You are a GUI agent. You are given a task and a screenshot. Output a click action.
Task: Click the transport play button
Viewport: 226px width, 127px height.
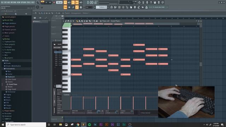pyautogui.click(x=46, y=2)
